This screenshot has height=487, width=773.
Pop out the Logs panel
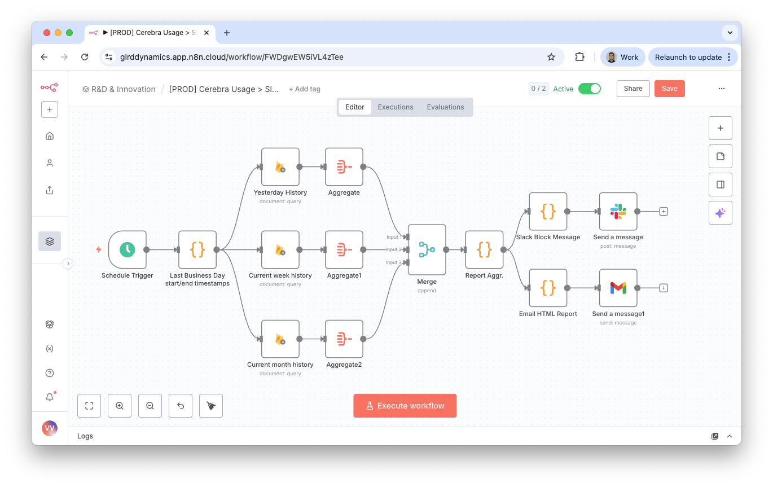[715, 436]
